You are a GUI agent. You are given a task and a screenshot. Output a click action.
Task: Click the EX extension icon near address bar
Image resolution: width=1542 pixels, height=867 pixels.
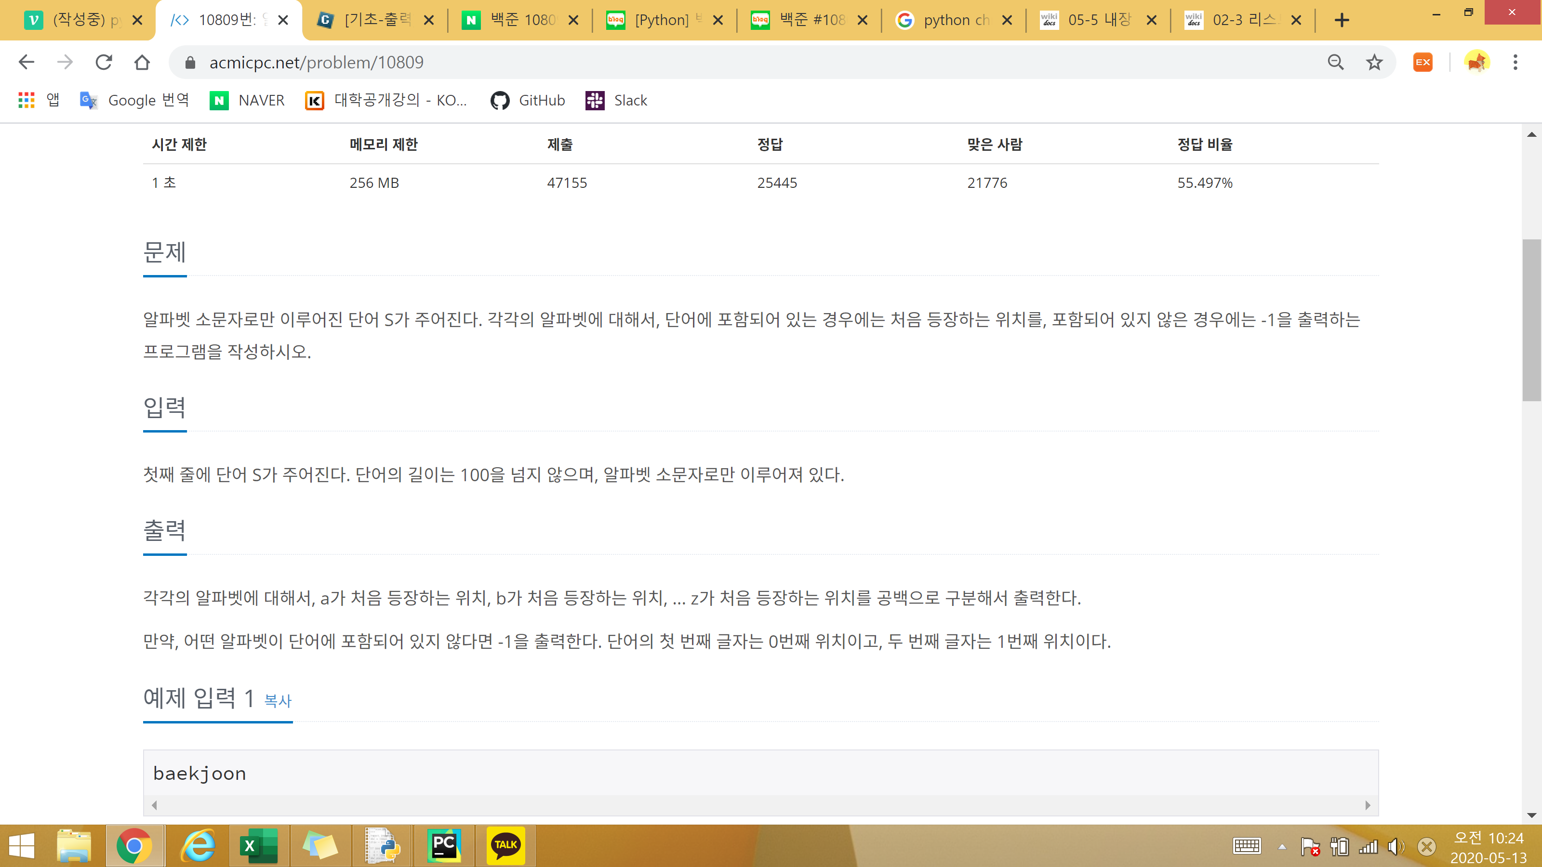pyautogui.click(x=1422, y=62)
